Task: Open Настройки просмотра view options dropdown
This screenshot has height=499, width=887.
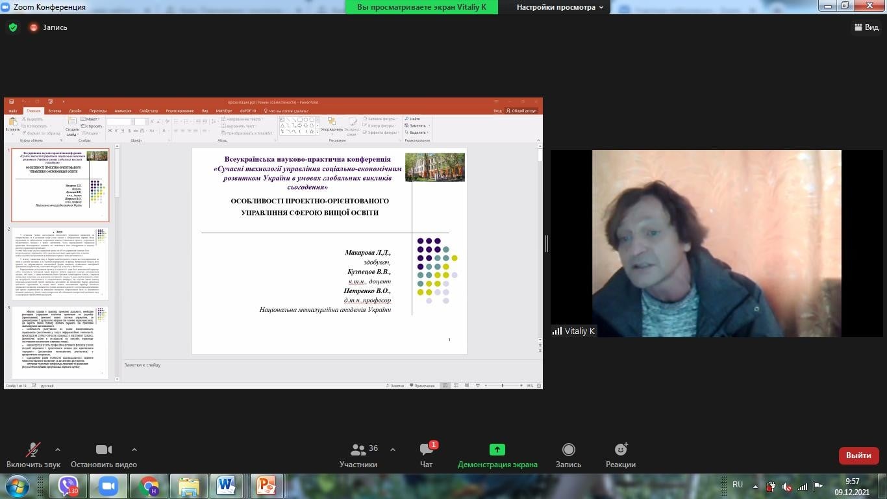Action: 560,7
